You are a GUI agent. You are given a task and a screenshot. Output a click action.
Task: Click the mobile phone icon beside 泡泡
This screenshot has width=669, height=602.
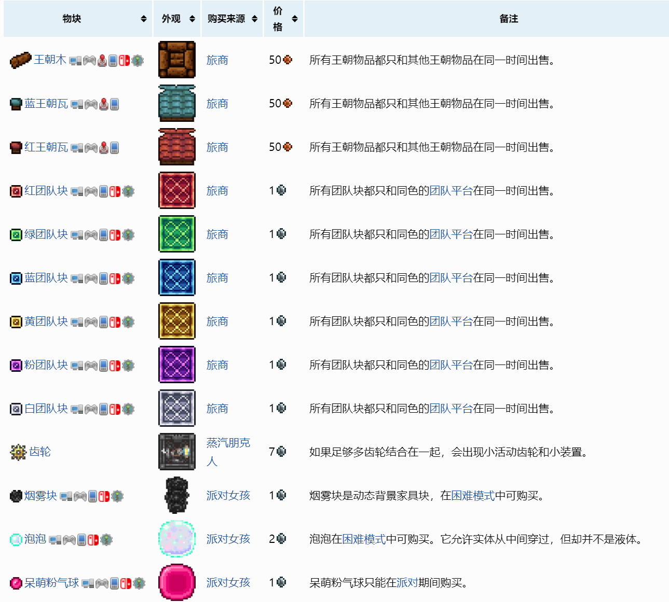click(82, 540)
